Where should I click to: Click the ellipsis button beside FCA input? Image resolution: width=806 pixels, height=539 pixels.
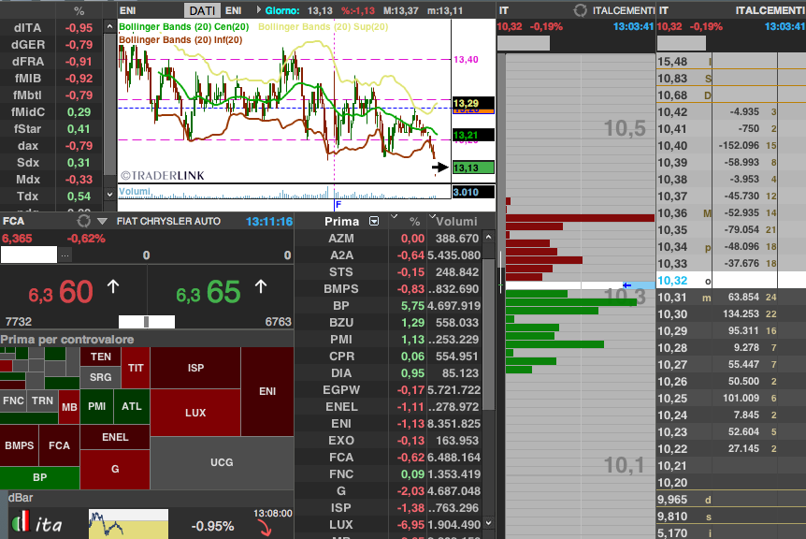tap(65, 255)
